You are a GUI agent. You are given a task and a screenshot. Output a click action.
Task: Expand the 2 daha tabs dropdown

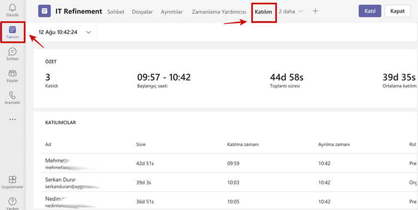coord(291,12)
